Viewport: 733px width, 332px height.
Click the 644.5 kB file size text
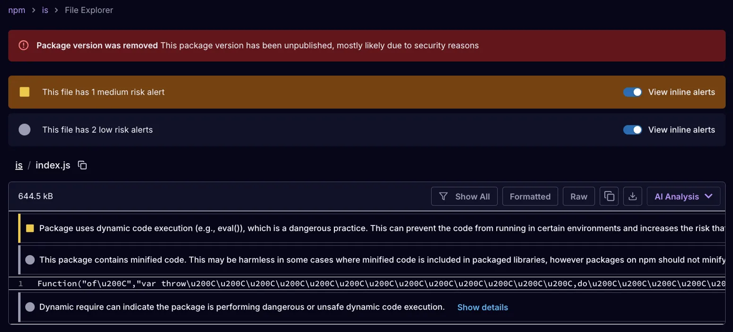pyautogui.click(x=36, y=196)
